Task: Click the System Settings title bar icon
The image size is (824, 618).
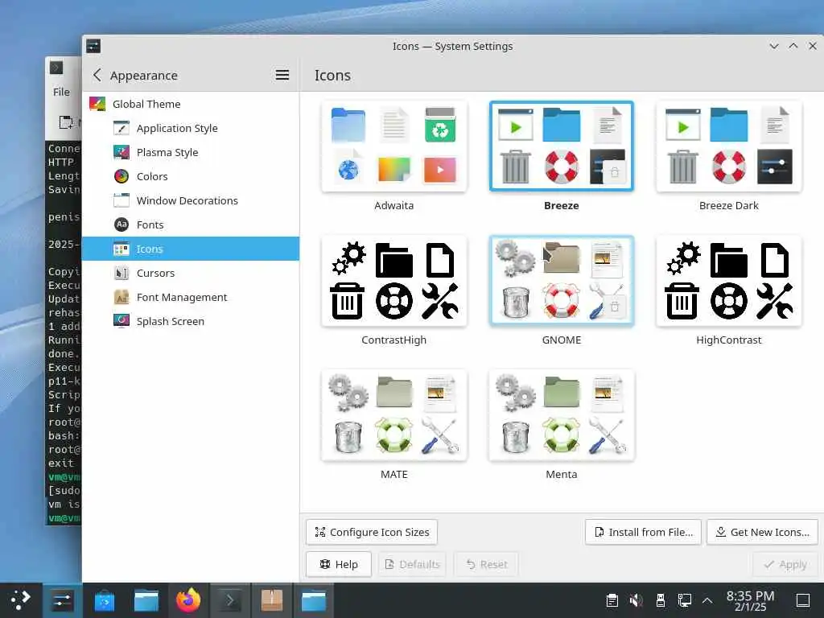Action: pyautogui.click(x=93, y=46)
